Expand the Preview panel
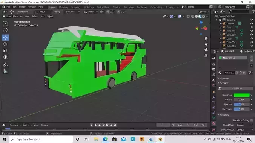 [x=224, y=79]
